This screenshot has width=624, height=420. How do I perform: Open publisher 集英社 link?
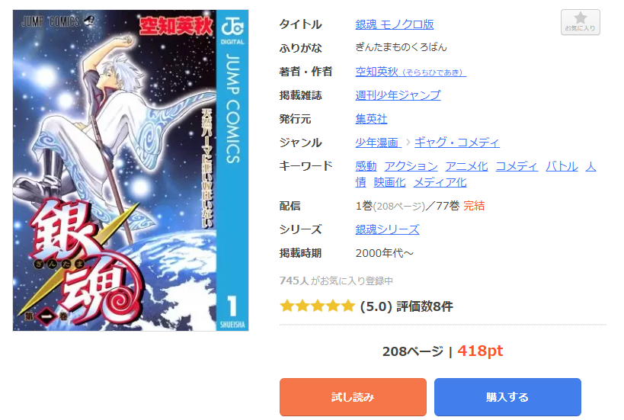coord(371,119)
